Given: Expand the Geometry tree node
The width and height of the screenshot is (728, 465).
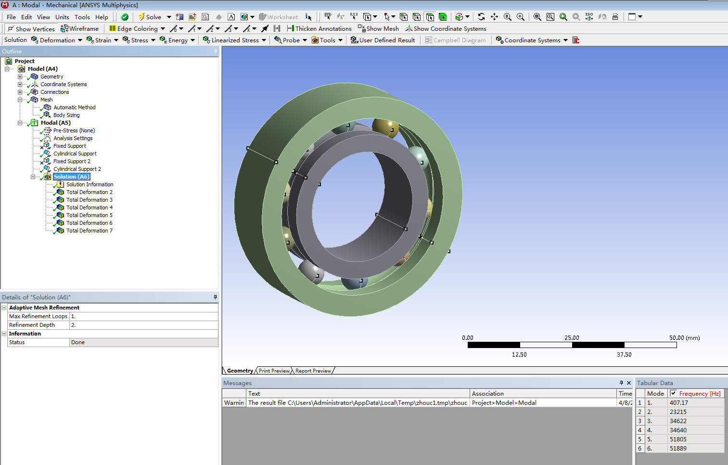Looking at the screenshot, I should [x=20, y=77].
